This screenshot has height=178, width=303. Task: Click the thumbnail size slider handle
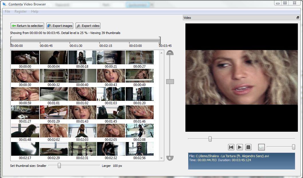(59, 165)
